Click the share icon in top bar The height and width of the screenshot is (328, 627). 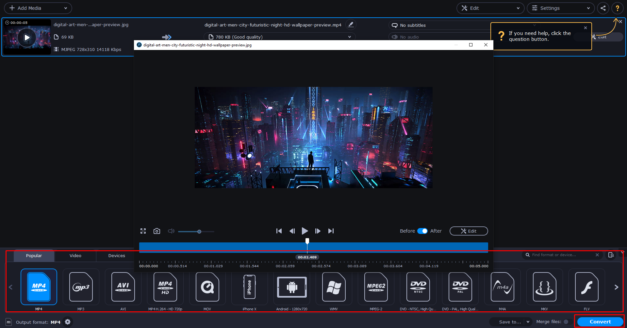pos(603,8)
